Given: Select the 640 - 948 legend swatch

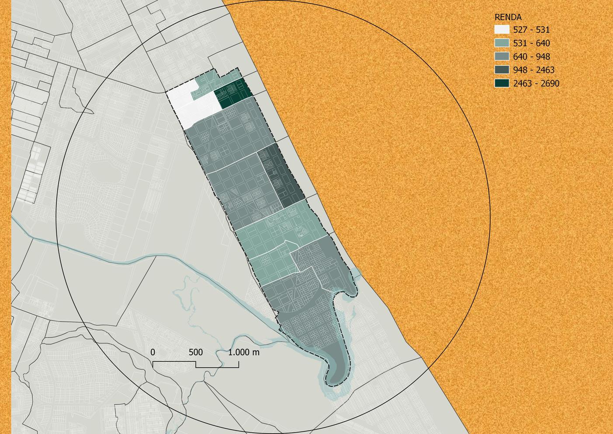Looking at the screenshot, I should [502, 56].
